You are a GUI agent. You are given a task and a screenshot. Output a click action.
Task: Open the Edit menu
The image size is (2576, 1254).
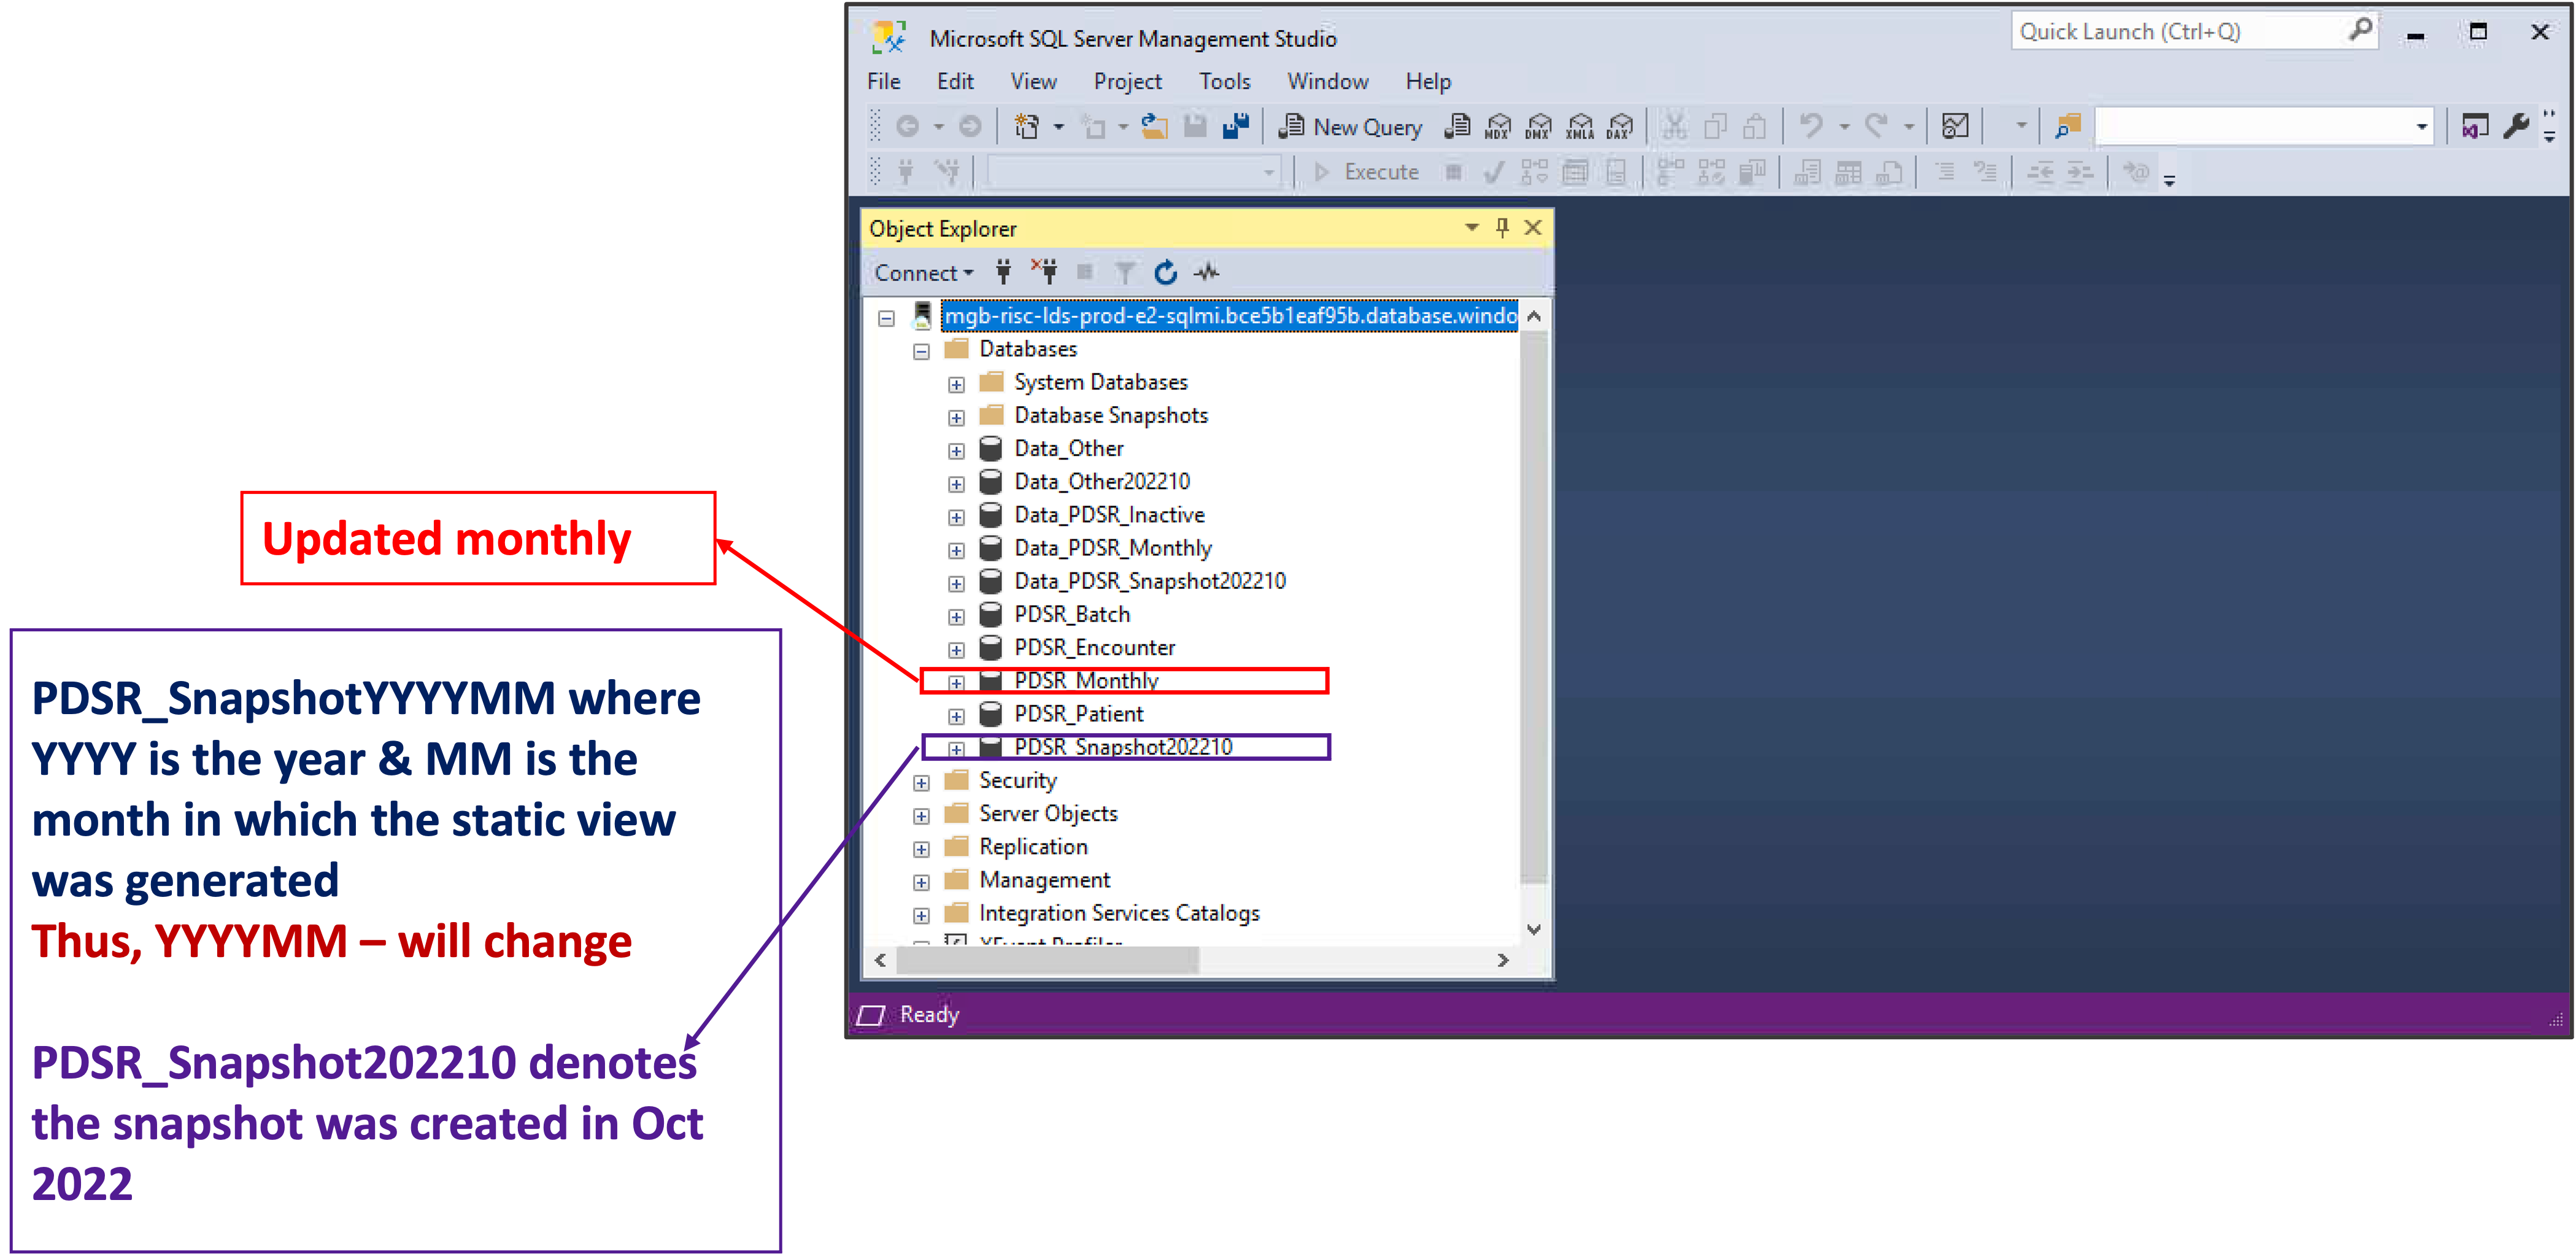955,82
